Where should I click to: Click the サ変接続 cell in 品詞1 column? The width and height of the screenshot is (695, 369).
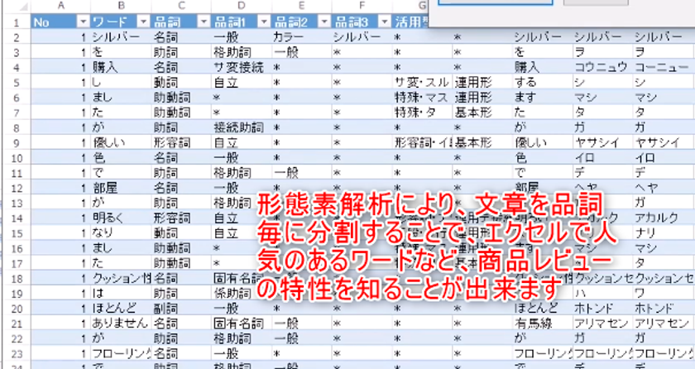[x=242, y=67]
